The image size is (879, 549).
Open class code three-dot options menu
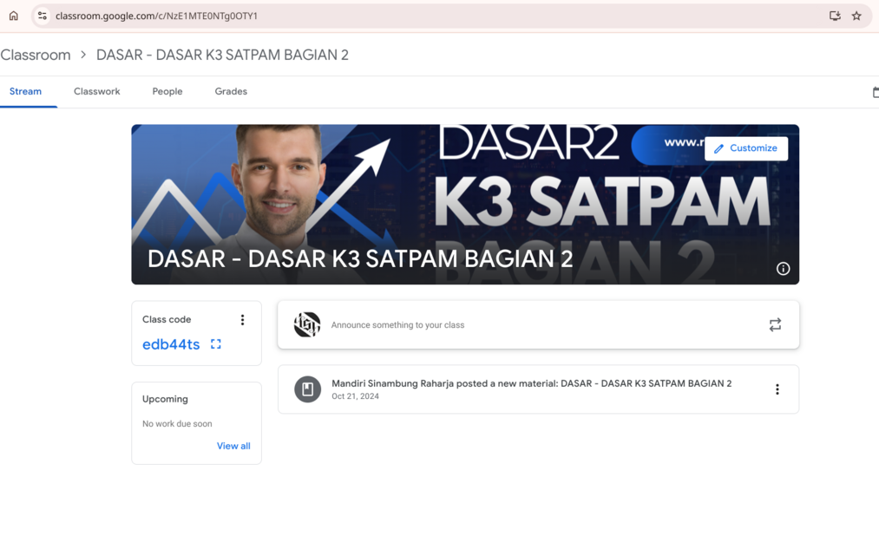[242, 320]
